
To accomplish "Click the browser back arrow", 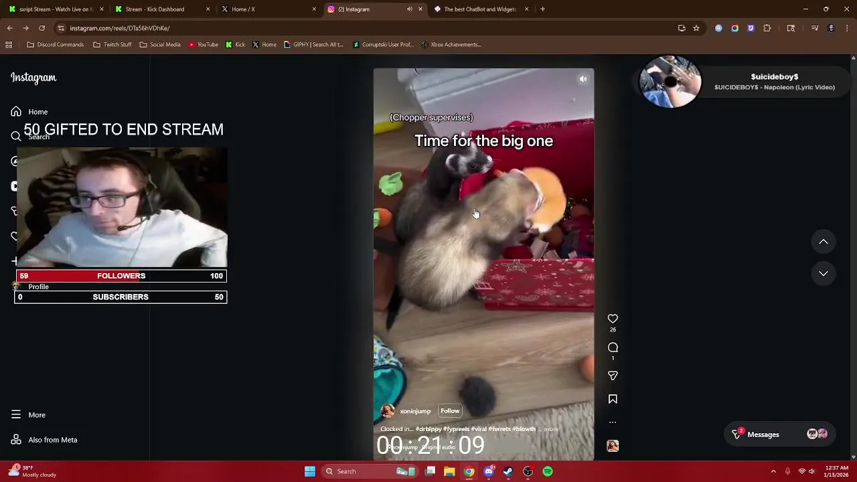I will pyautogui.click(x=10, y=28).
